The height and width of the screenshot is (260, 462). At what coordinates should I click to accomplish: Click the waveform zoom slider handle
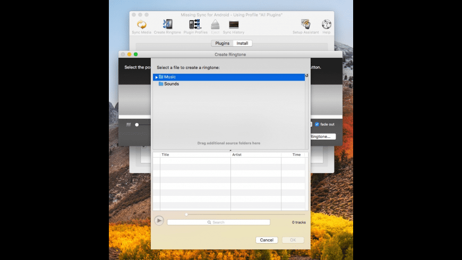click(x=136, y=125)
